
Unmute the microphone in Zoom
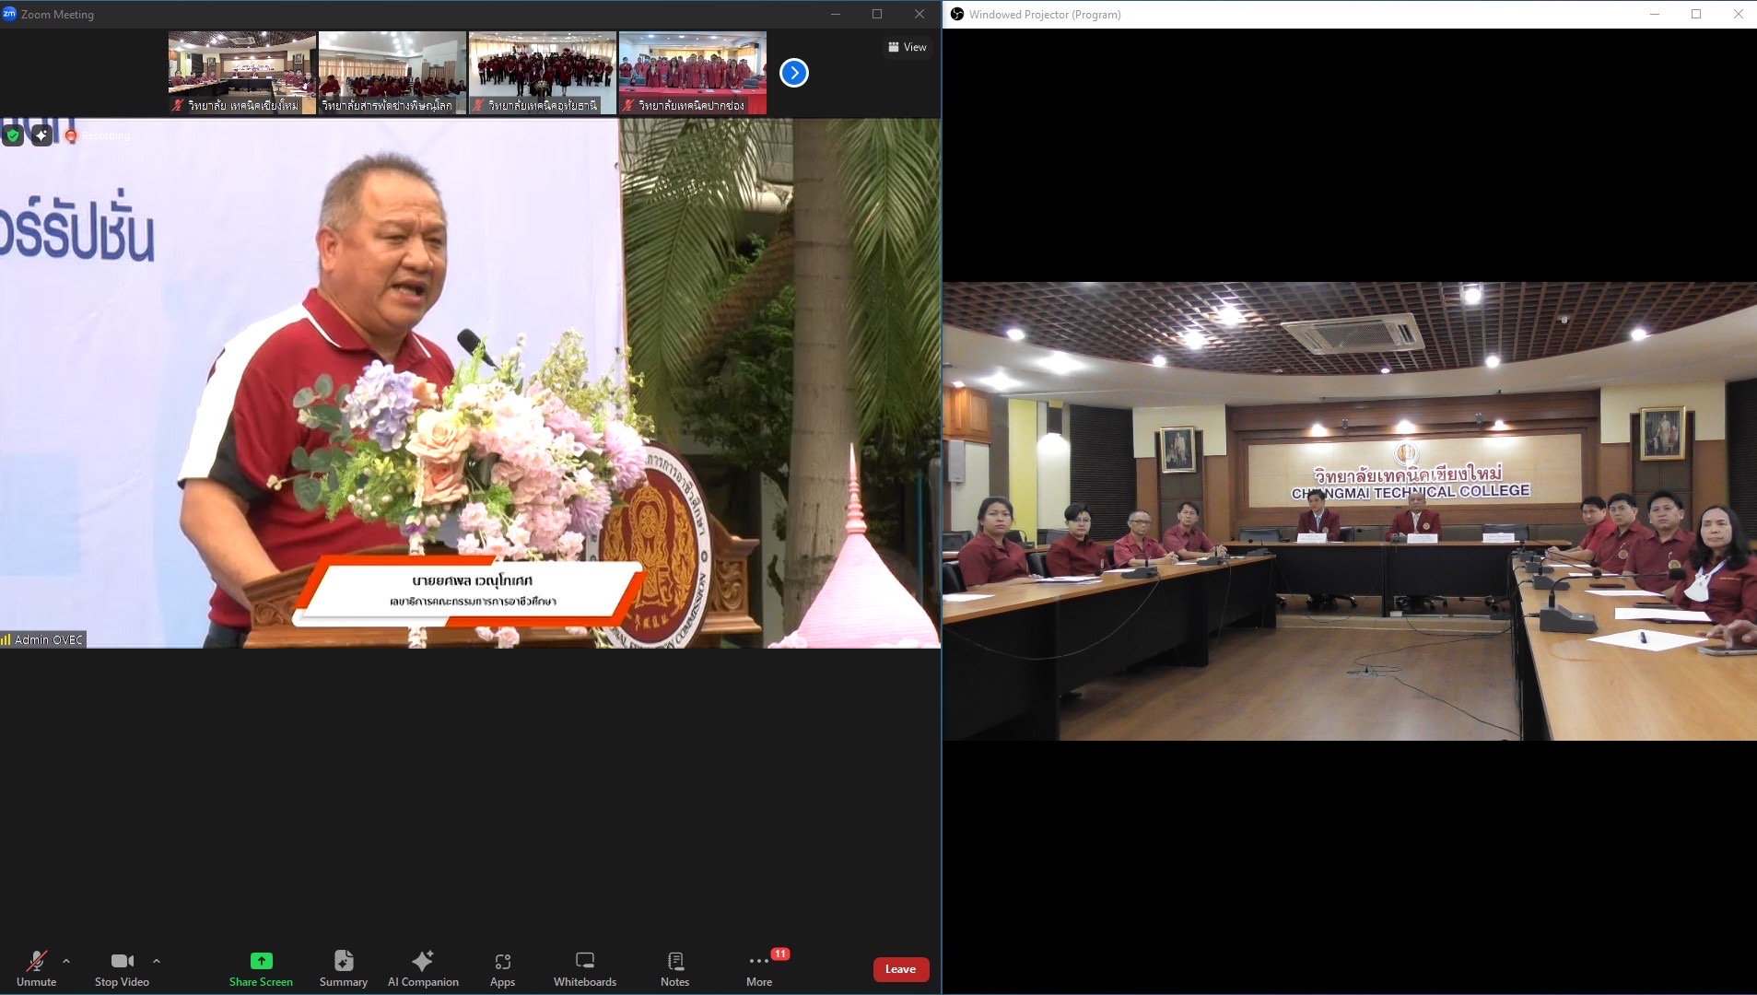tap(36, 968)
